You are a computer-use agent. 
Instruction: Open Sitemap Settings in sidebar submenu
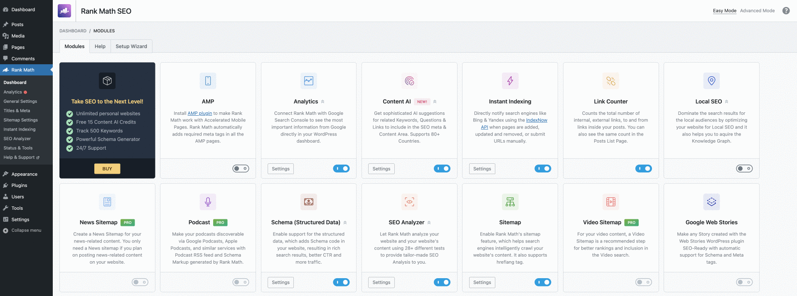[x=20, y=120]
